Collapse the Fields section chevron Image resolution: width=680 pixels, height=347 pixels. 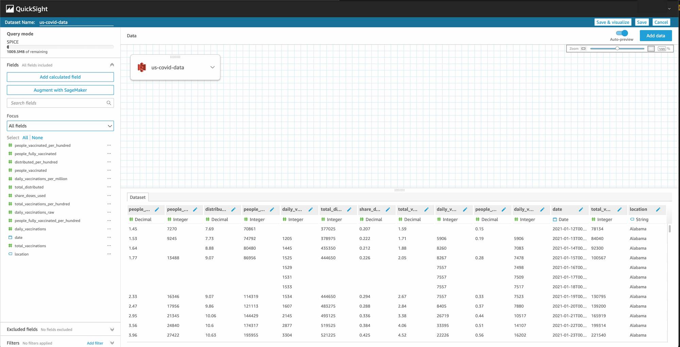112,65
